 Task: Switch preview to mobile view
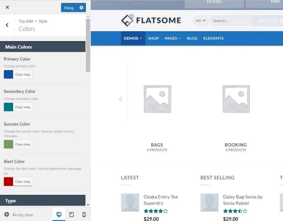[84, 214]
